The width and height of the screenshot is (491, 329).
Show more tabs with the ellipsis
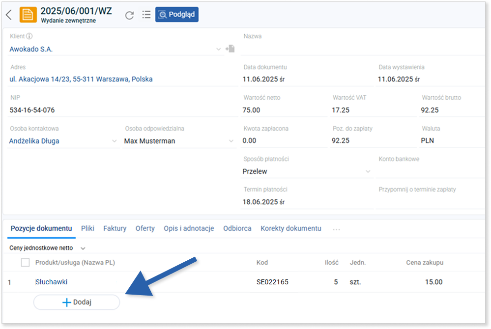click(336, 229)
